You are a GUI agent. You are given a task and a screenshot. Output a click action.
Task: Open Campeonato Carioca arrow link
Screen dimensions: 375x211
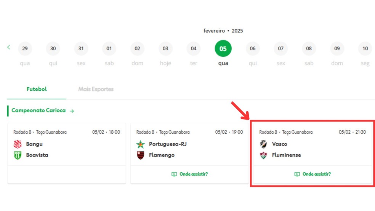point(72,111)
